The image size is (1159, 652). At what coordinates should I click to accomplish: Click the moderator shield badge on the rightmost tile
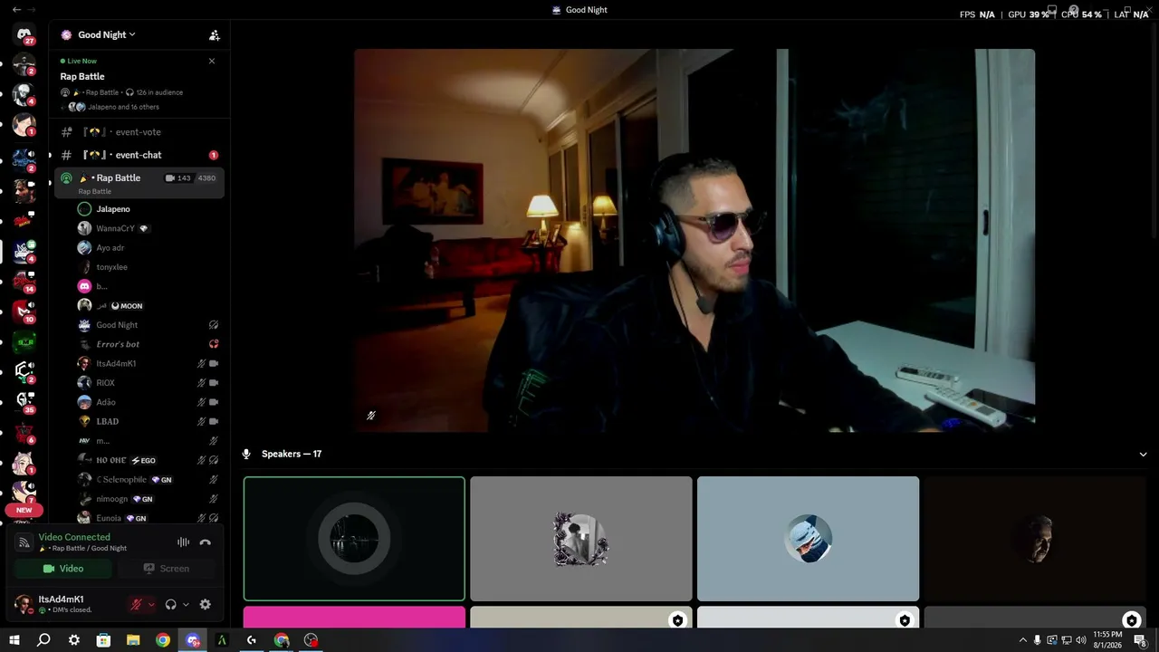[1131, 620]
